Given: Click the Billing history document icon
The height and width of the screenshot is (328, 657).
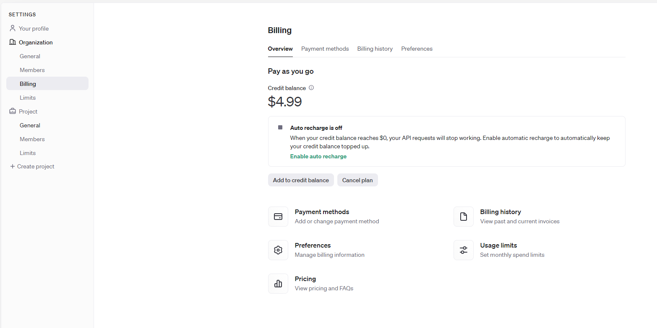Looking at the screenshot, I should click(x=463, y=217).
